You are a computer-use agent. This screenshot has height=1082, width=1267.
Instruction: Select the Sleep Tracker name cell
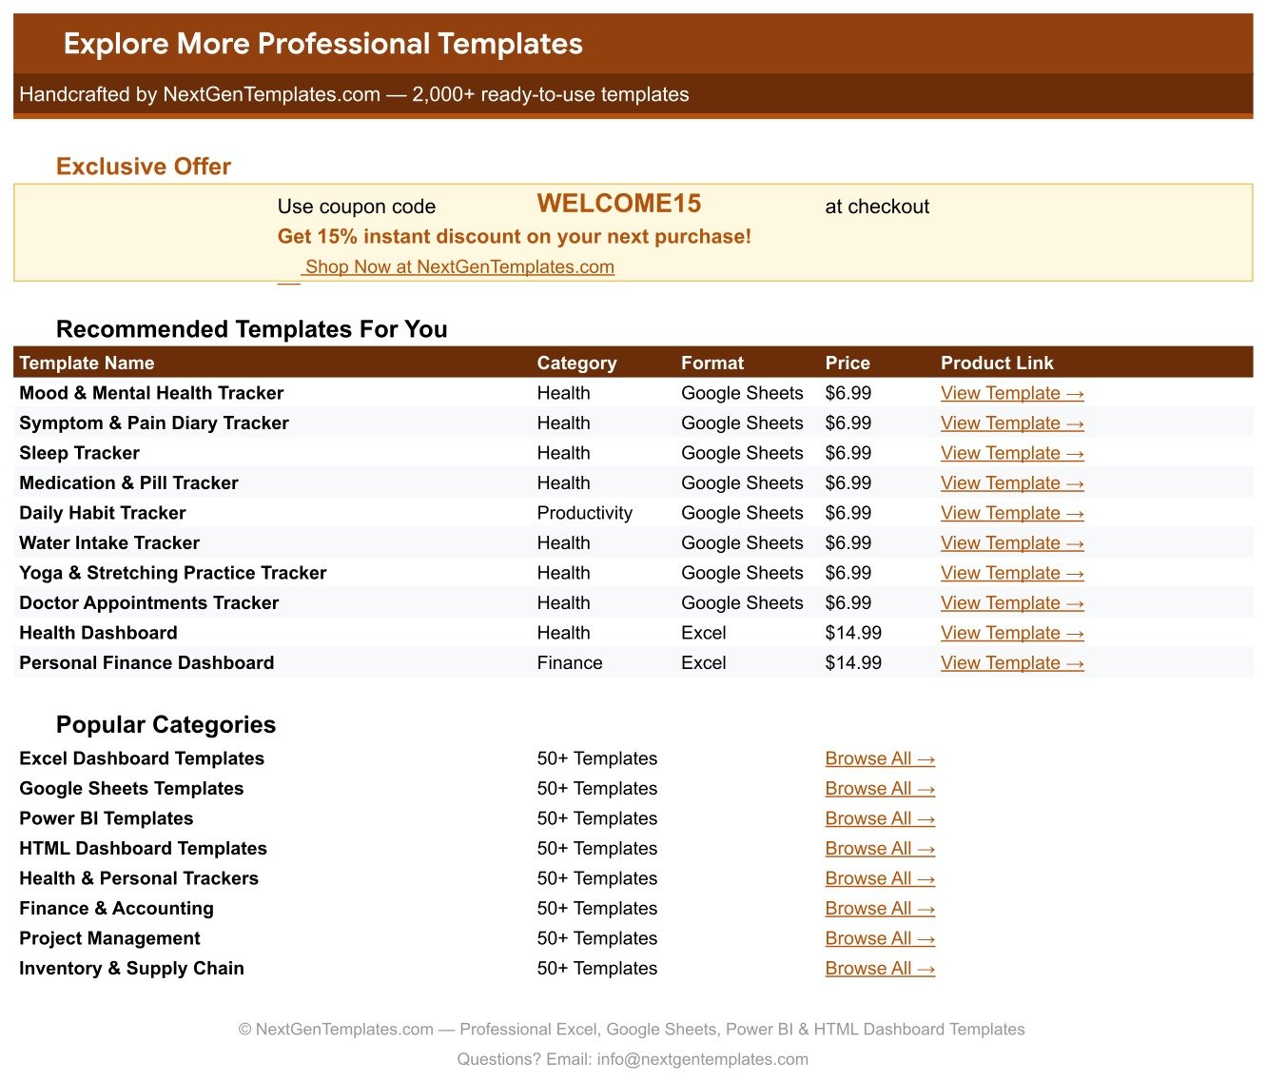click(79, 453)
